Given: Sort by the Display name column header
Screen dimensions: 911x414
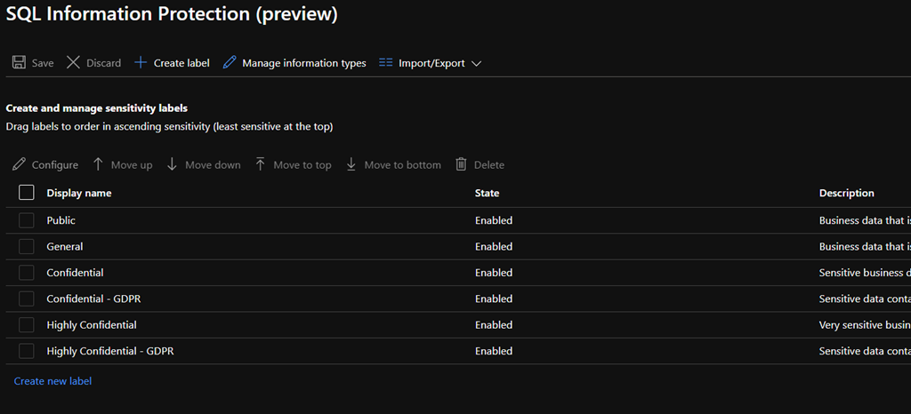Looking at the screenshot, I should click(79, 193).
